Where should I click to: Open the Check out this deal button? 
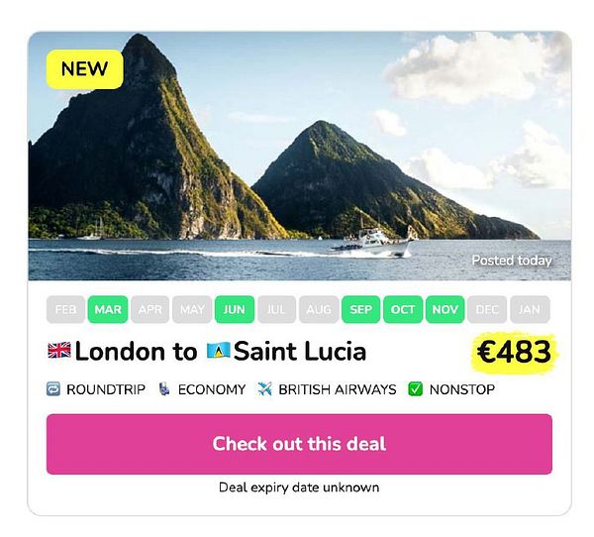[x=299, y=444]
